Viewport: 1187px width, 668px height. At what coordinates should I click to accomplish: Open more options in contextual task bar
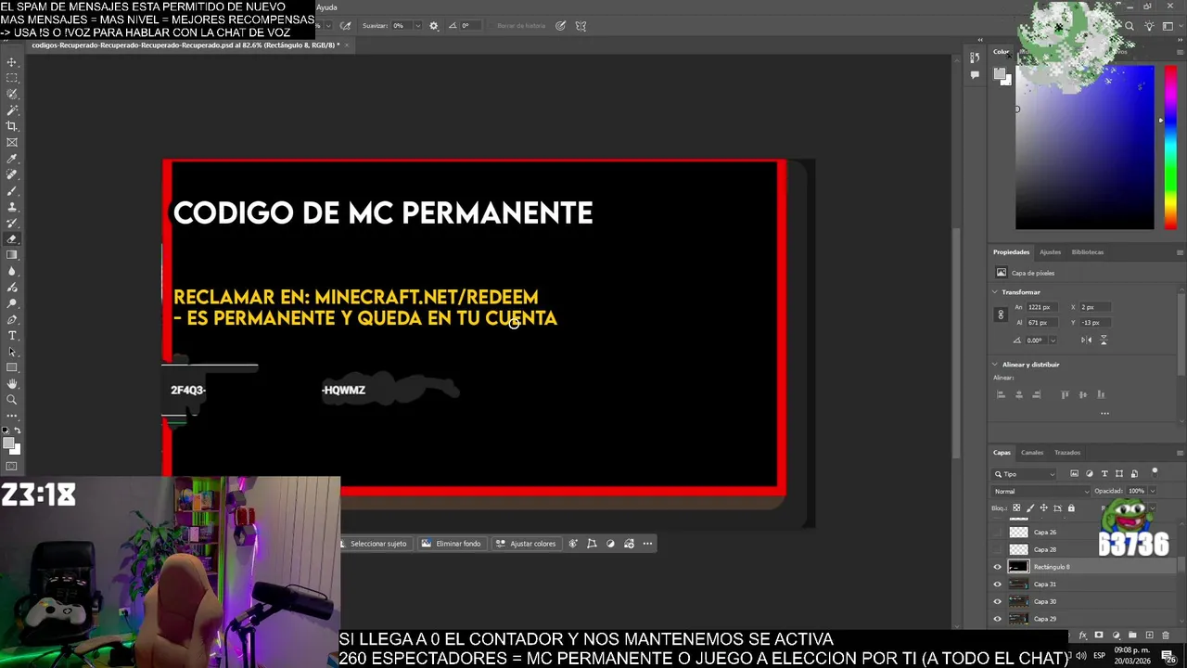pos(647,544)
